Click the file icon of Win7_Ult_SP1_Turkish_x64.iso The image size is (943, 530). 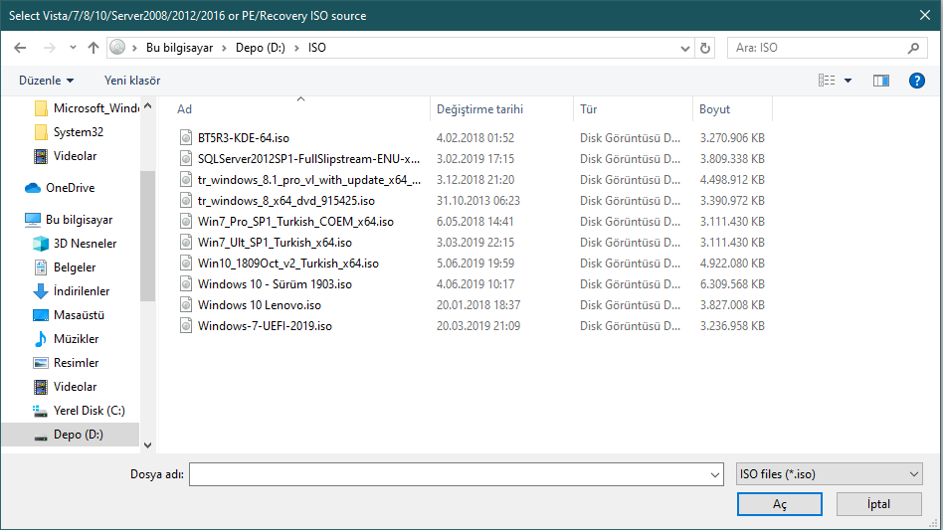point(186,243)
